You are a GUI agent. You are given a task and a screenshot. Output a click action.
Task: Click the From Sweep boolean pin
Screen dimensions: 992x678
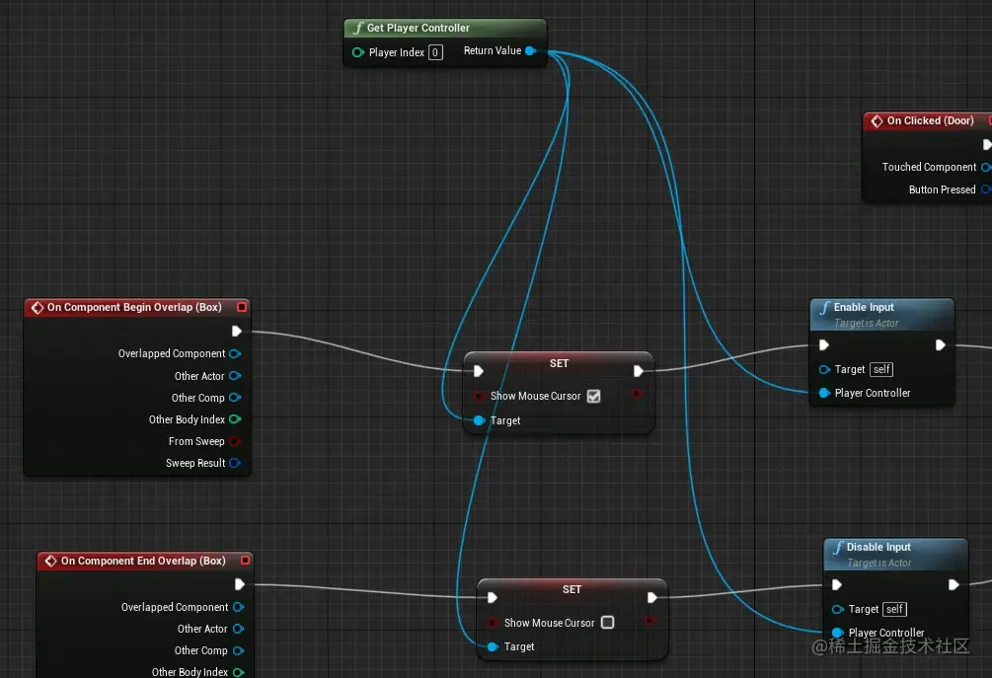pos(235,441)
